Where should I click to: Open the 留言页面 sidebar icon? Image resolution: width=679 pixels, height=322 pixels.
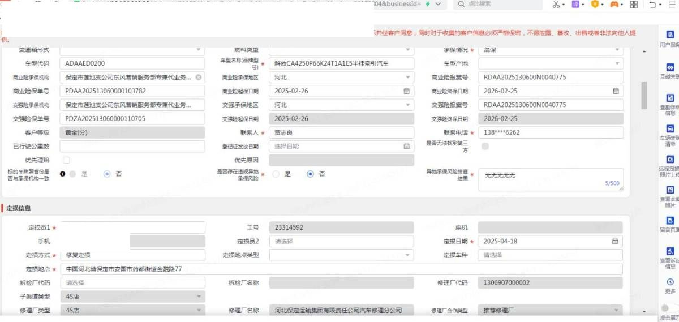click(670, 221)
